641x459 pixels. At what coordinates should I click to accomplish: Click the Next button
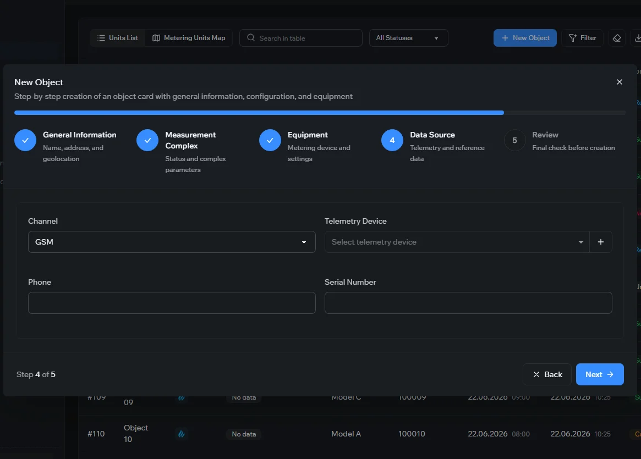tap(599, 374)
